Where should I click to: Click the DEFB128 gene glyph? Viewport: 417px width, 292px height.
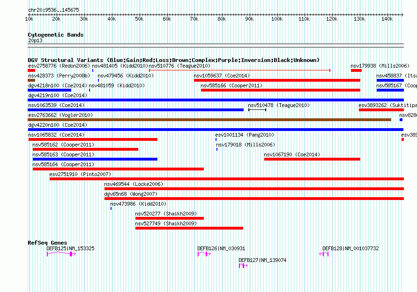[324, 254]
